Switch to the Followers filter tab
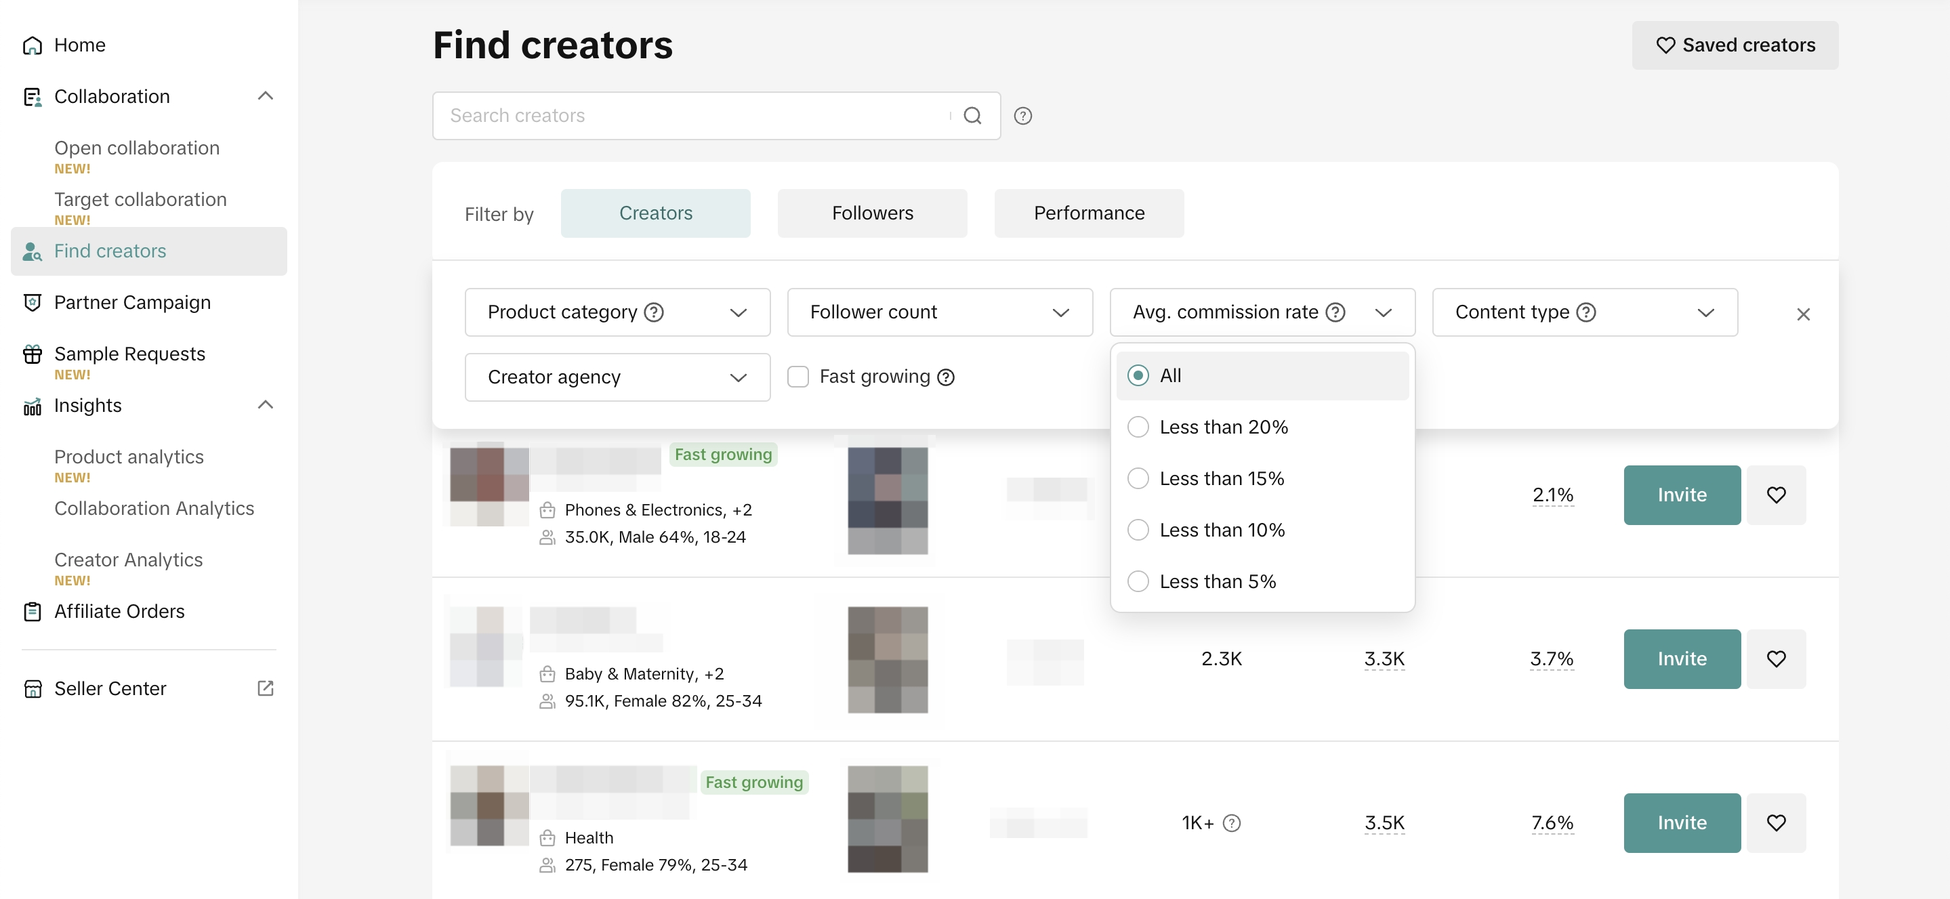Image resolution: width=1950 pixels, height=899 pixels. click(872, 213)
